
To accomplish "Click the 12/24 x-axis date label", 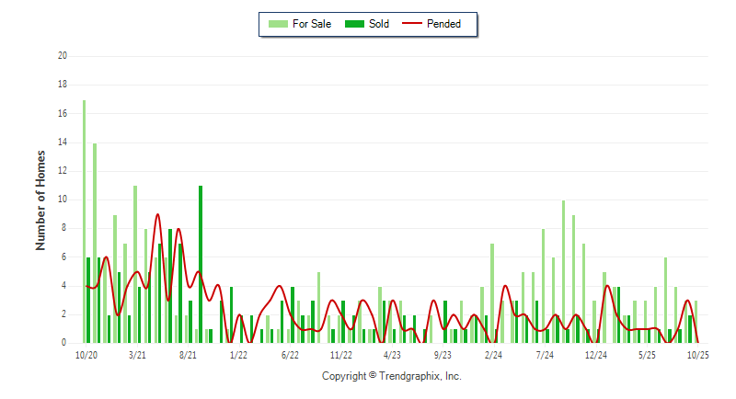I will tap(595, 355).
